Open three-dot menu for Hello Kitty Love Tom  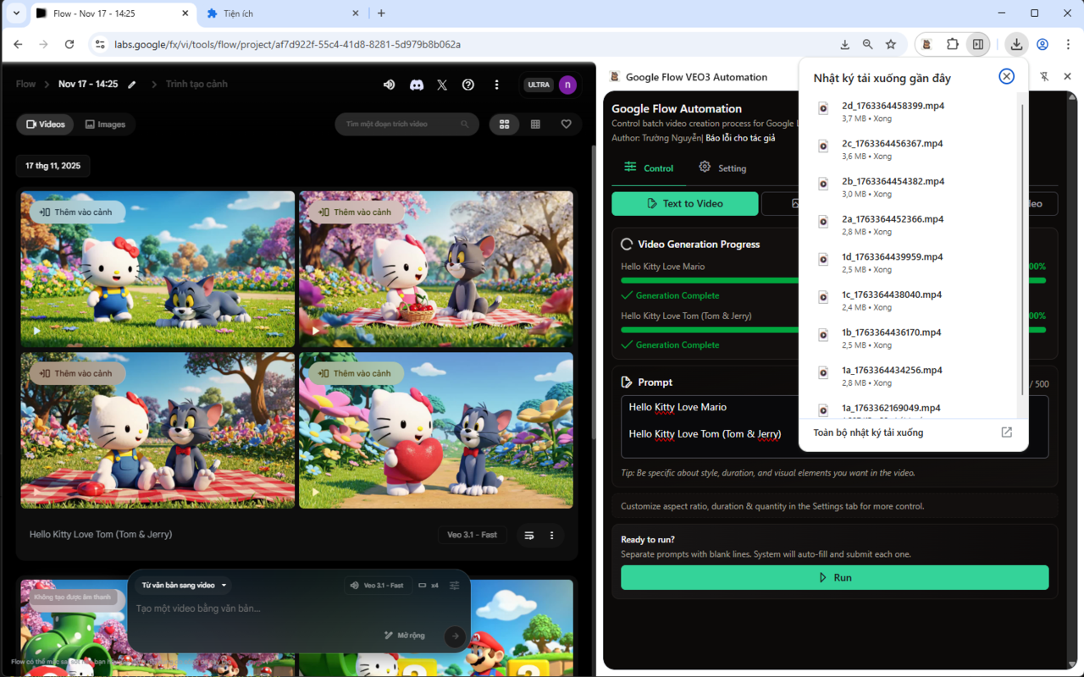[x=551, y=535]
